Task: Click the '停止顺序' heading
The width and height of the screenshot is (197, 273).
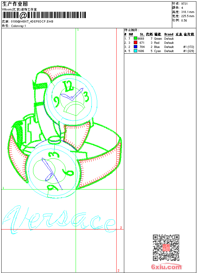Action: click(x=132, y=30)
